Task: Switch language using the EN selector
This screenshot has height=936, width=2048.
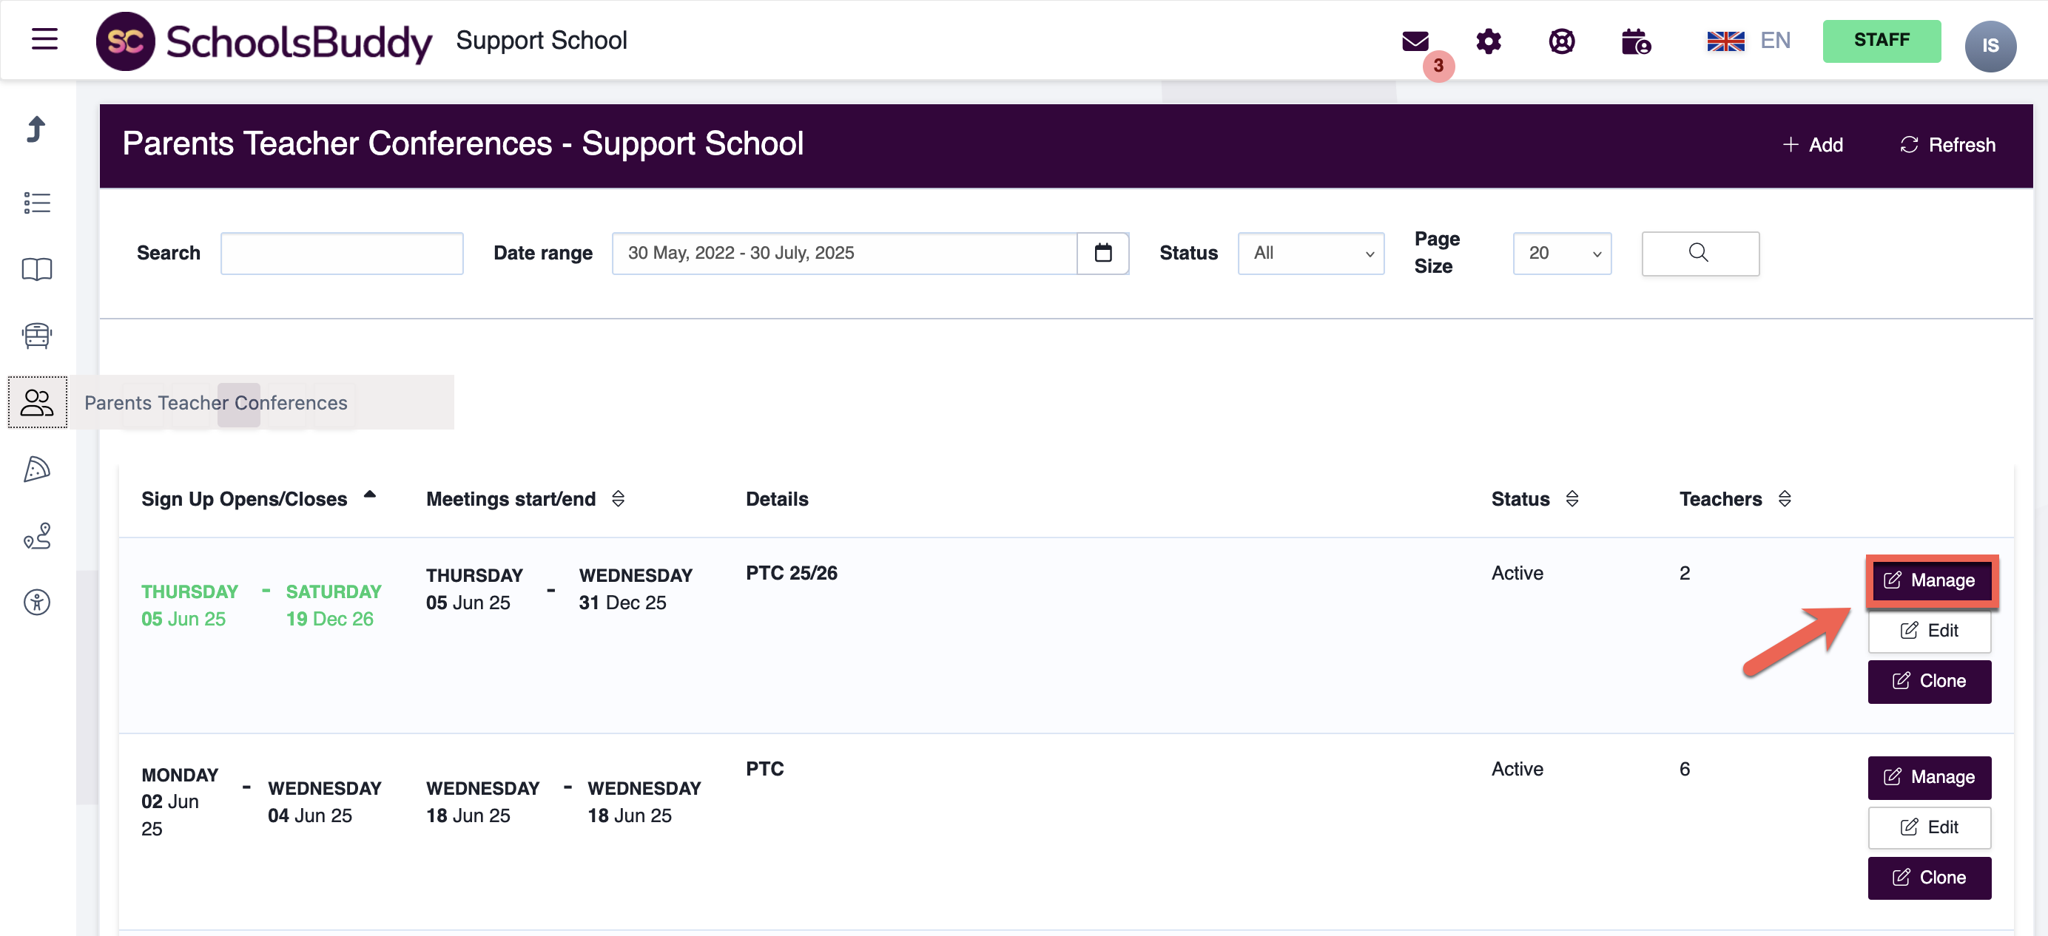Action: pos(1748,41)
